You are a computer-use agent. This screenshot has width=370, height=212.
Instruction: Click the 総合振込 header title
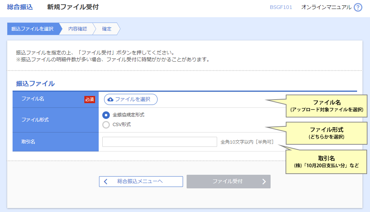20,7
